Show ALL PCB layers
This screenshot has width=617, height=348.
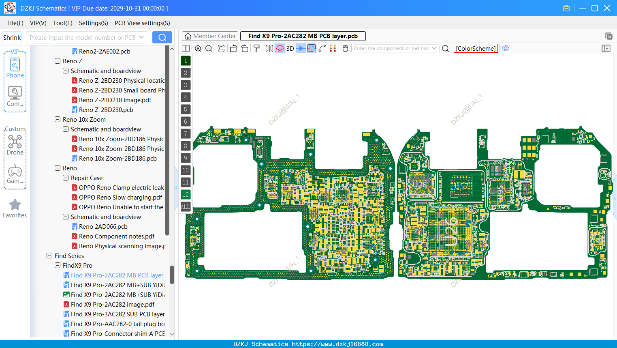tap(186, 206)
